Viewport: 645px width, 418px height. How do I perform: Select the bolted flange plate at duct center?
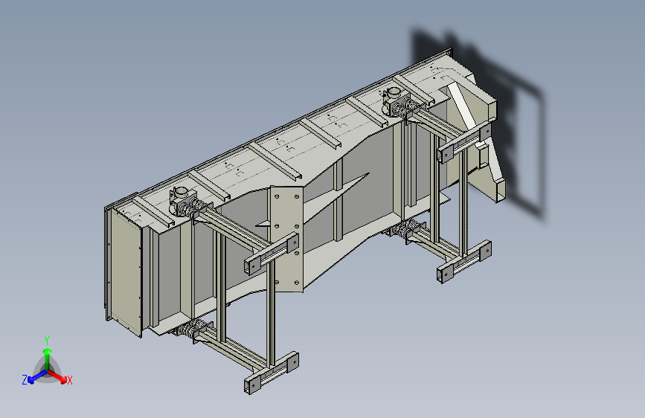point(286,239)
